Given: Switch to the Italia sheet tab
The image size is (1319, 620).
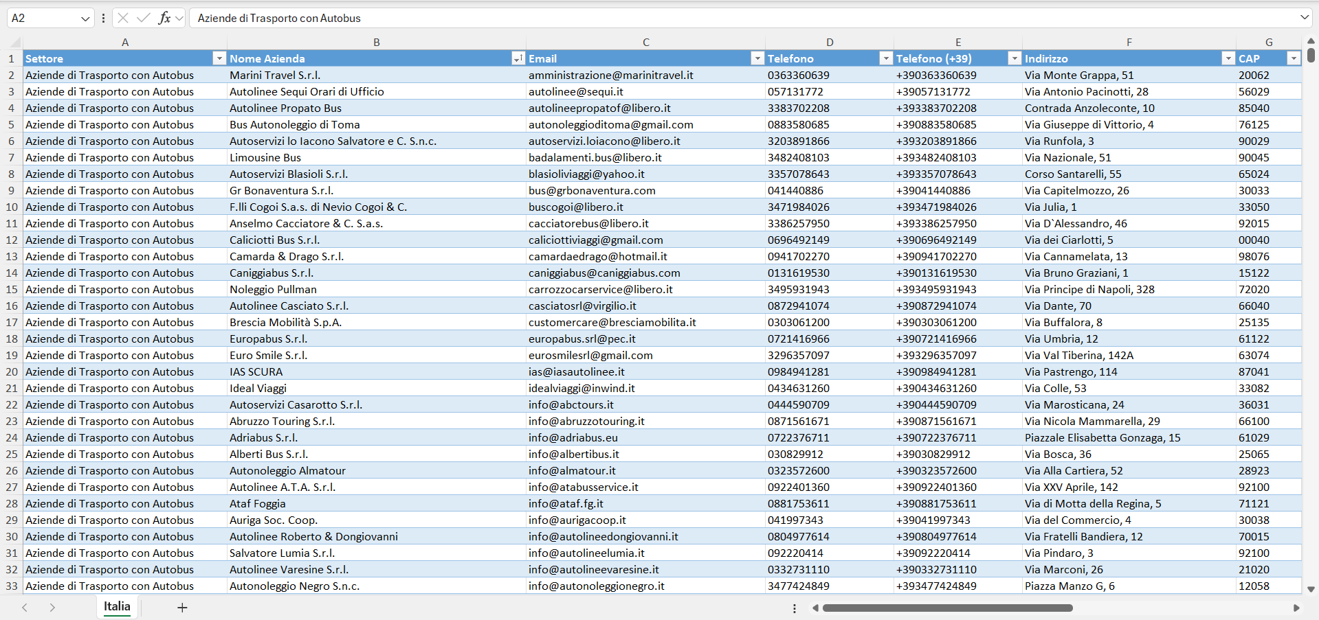Looking at the screenshot, I should click(117, 606).
